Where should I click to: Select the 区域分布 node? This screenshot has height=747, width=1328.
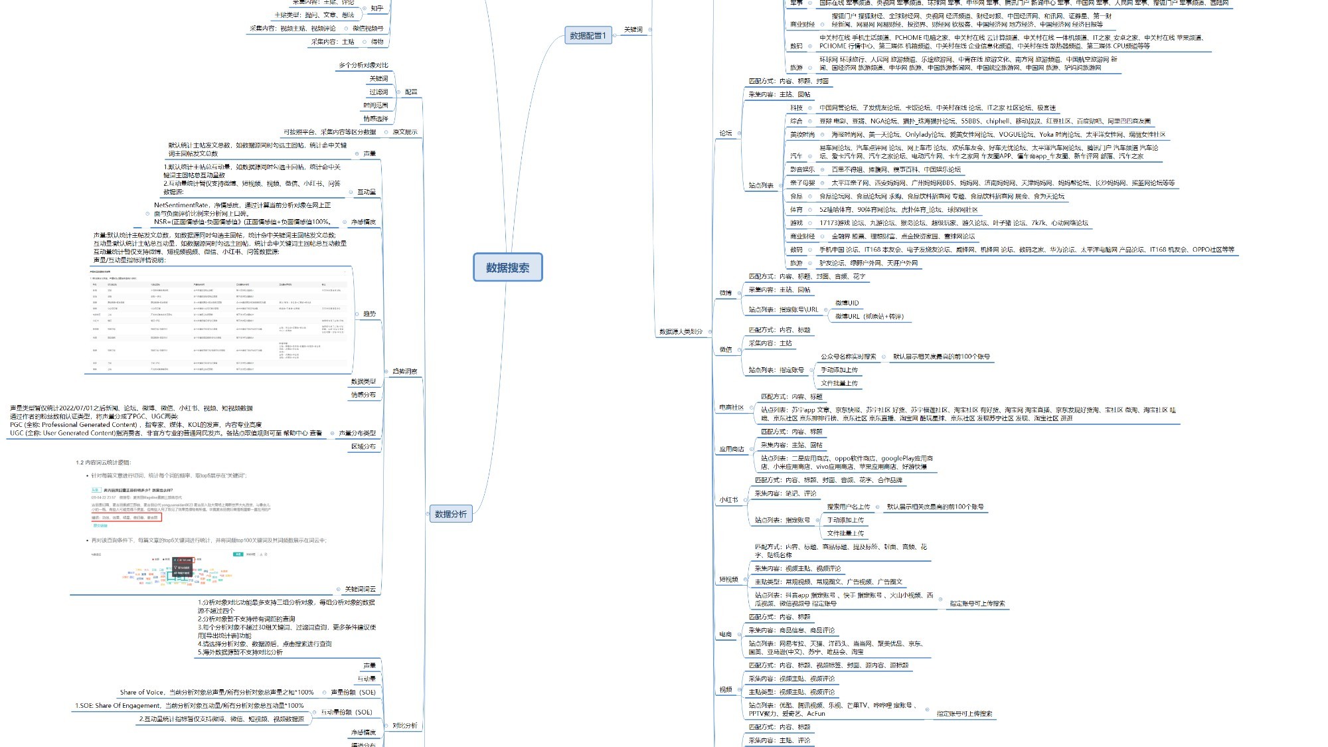pos(363,447)
